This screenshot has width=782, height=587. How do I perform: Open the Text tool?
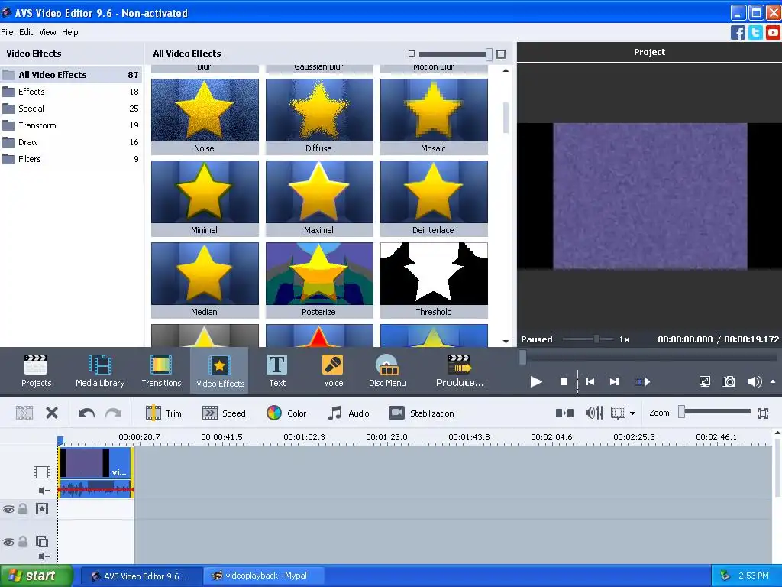(277, 371)
